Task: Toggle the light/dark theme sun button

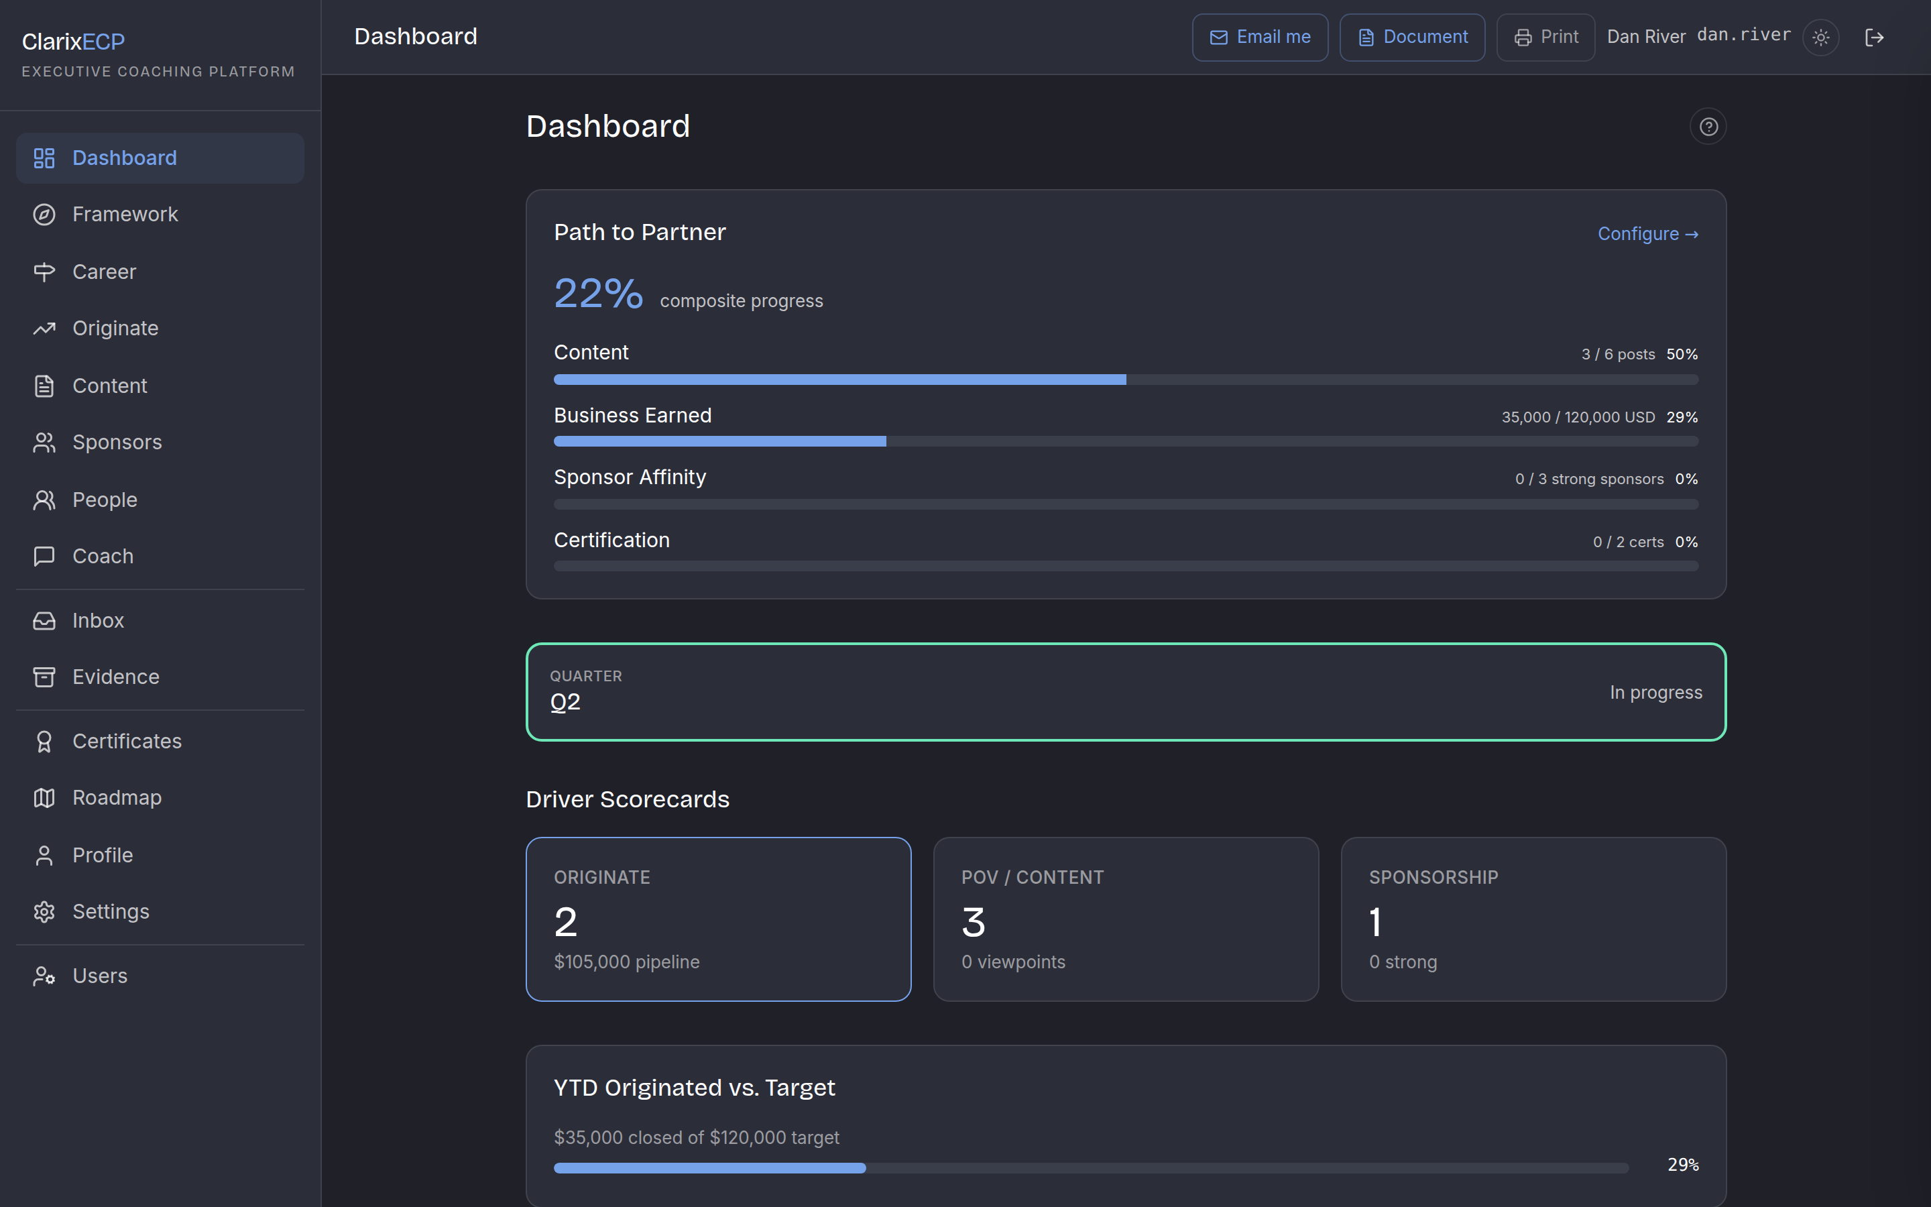Action: [1821, 38]
